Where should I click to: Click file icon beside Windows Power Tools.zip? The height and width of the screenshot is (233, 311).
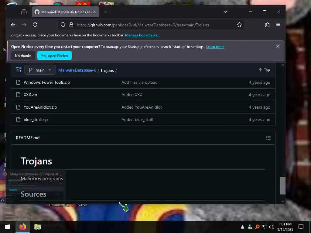tap(18, 82)
